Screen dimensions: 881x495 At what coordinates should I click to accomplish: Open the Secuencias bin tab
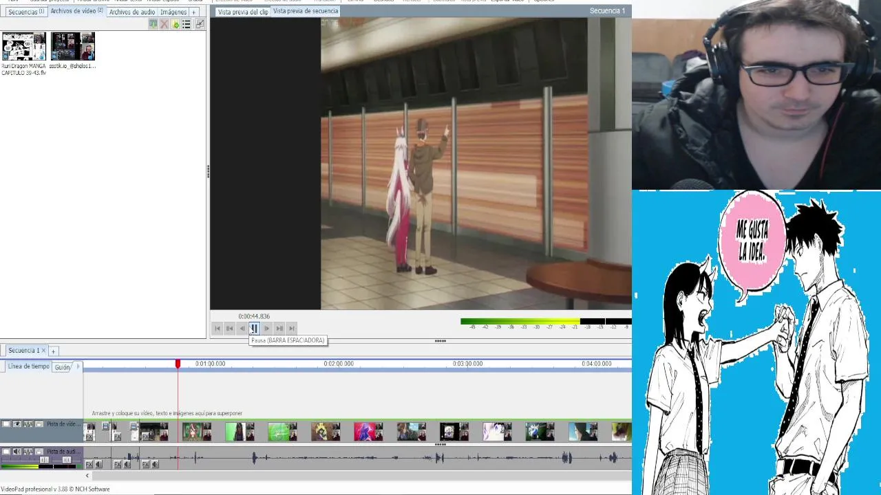coord(25,12)
